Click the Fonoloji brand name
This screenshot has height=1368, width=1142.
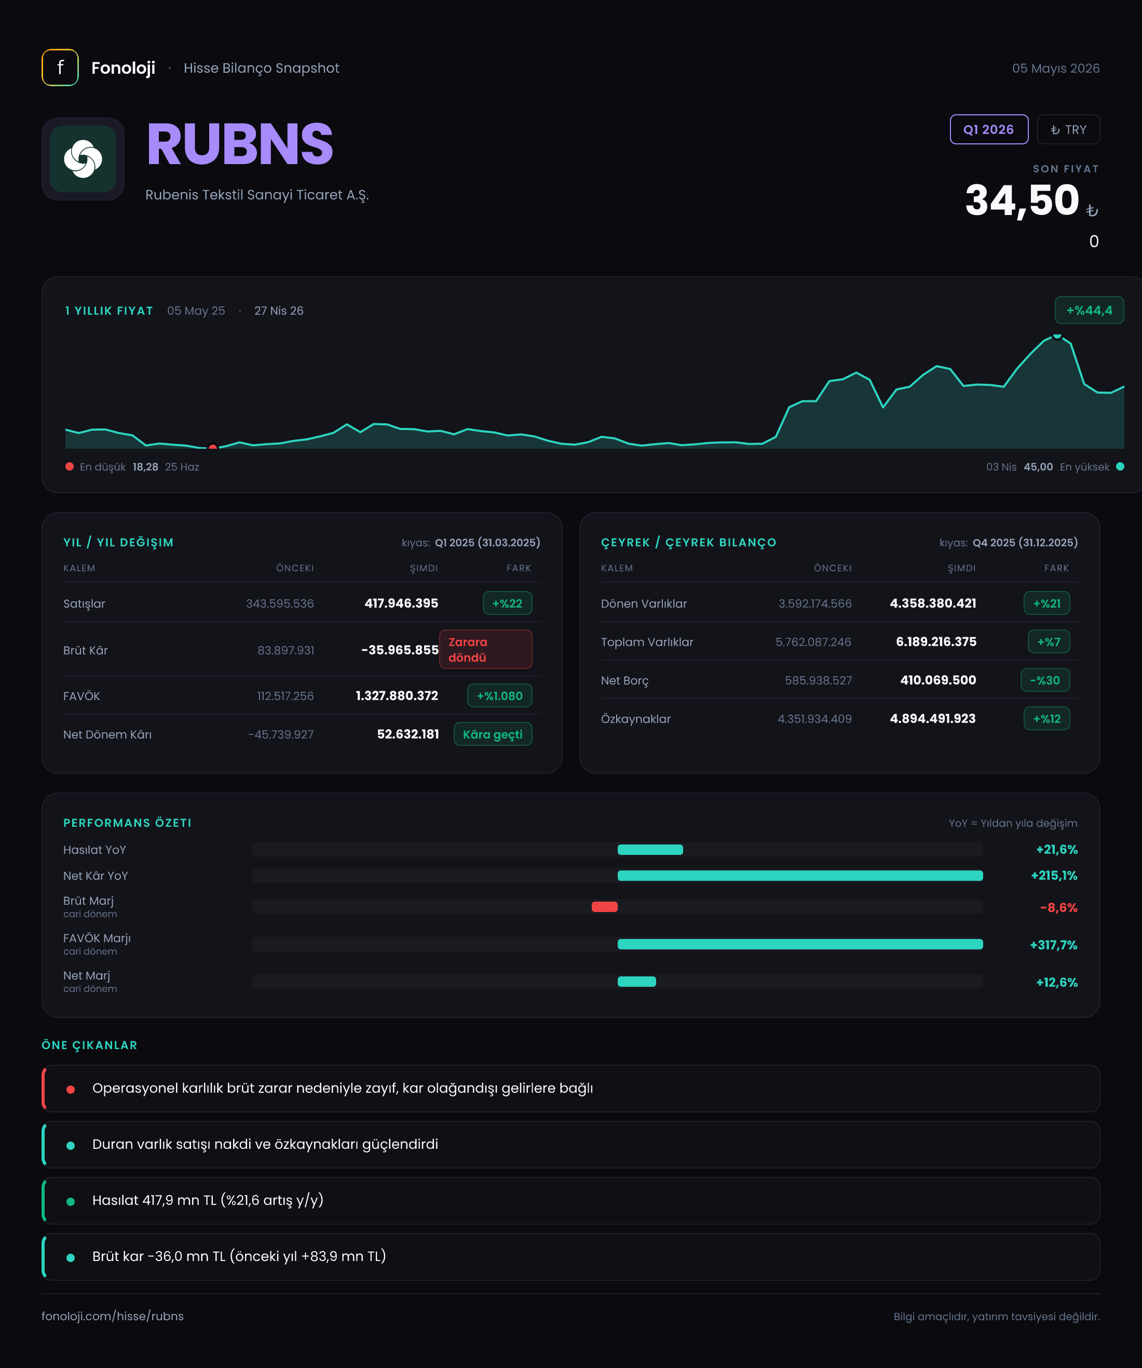123,68
